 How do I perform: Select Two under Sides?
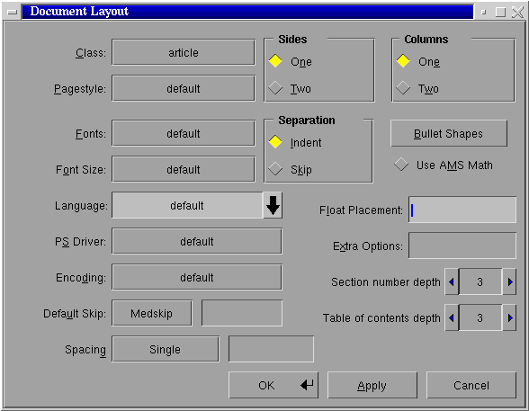(x=290, y=89)
